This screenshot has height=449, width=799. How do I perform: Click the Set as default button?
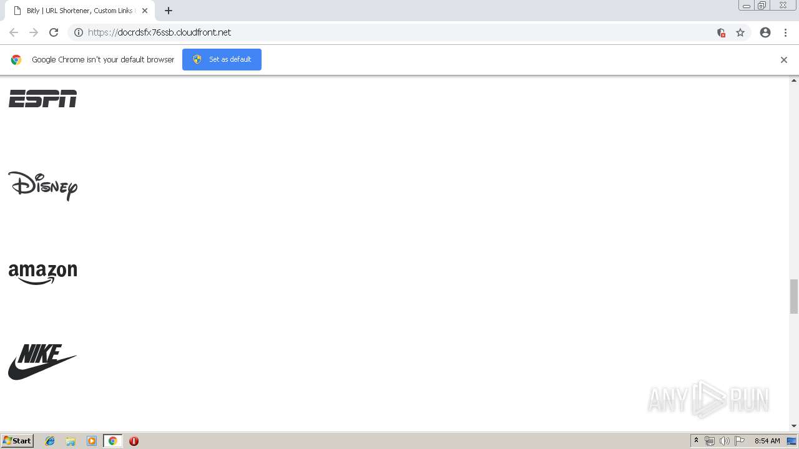[x=222, y=59]
